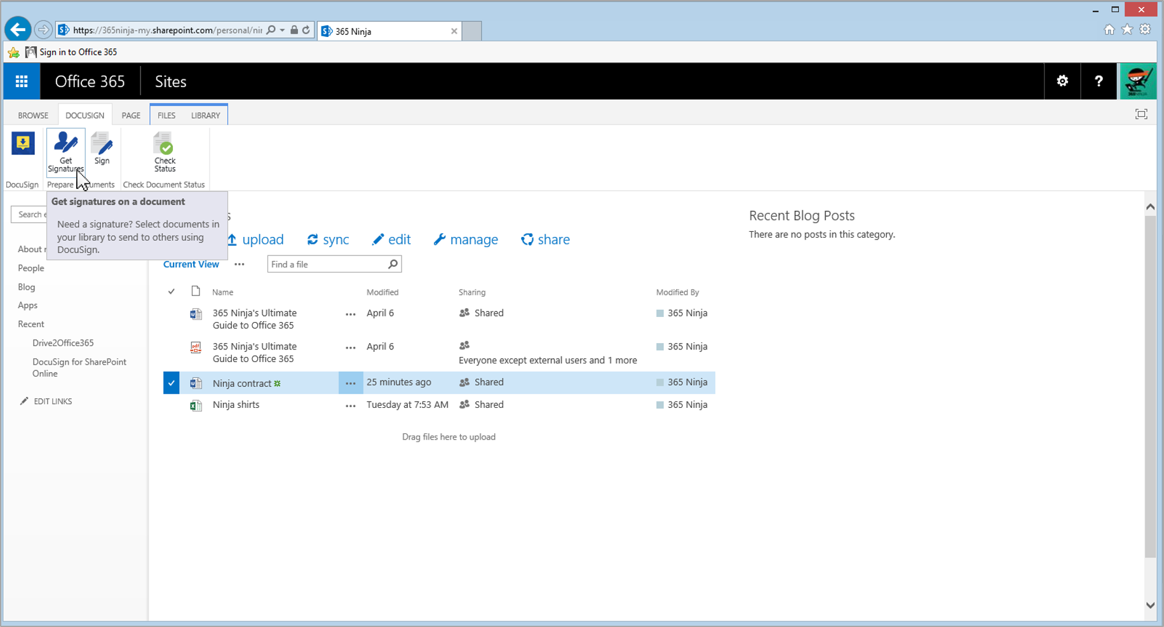Click Excel icon of Ninja shirts

coord(196,405)
